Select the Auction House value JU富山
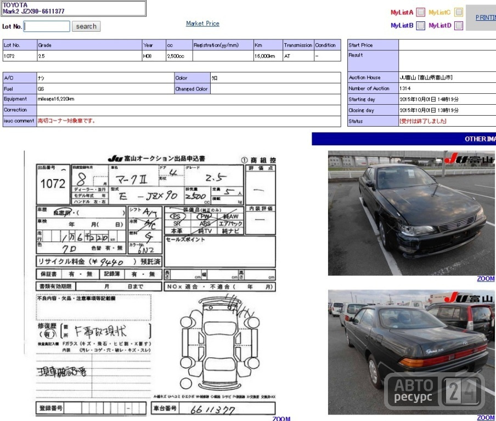The image size is (496, 421). click(426, 77)
